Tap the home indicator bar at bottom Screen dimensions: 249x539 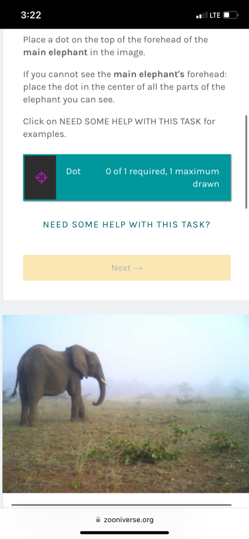pos(124,533)
